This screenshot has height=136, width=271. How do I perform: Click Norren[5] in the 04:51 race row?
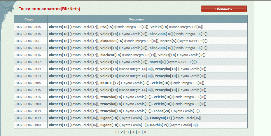169,41
